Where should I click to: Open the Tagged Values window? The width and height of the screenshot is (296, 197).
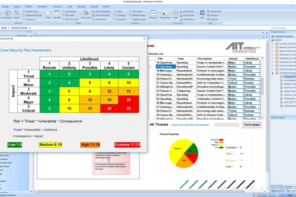pyautogui.click(x=138, y=19)
